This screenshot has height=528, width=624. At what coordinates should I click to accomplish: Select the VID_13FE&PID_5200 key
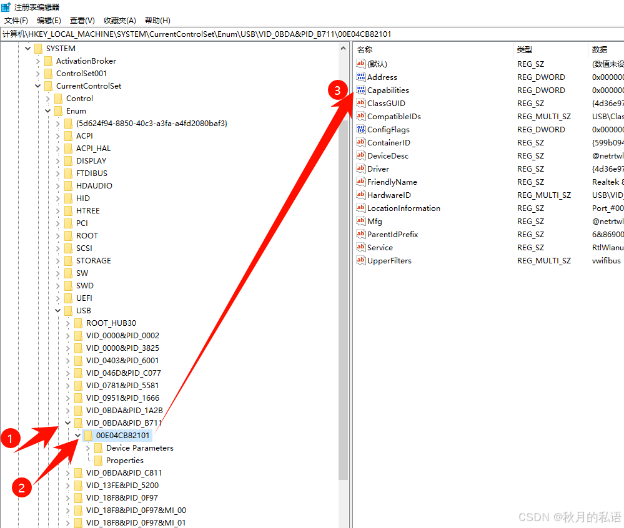(122, 486)
